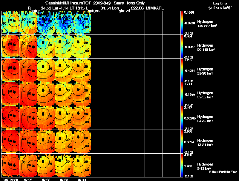Click the 'Log Cnts' legend heading

(x=220, y=3)
